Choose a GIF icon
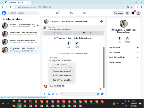144x108 pixels. (x=57, y=94)
